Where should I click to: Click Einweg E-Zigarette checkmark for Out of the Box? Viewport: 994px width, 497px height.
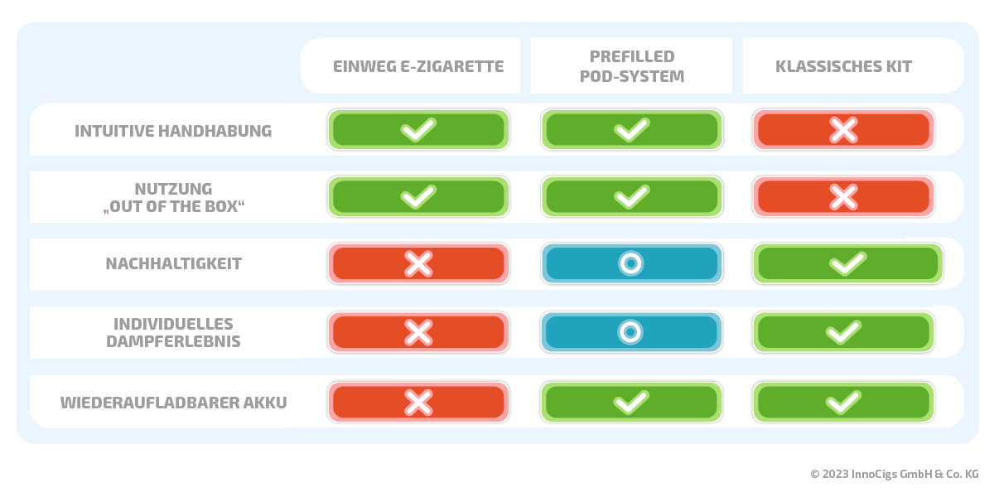(x=418, y=197)
